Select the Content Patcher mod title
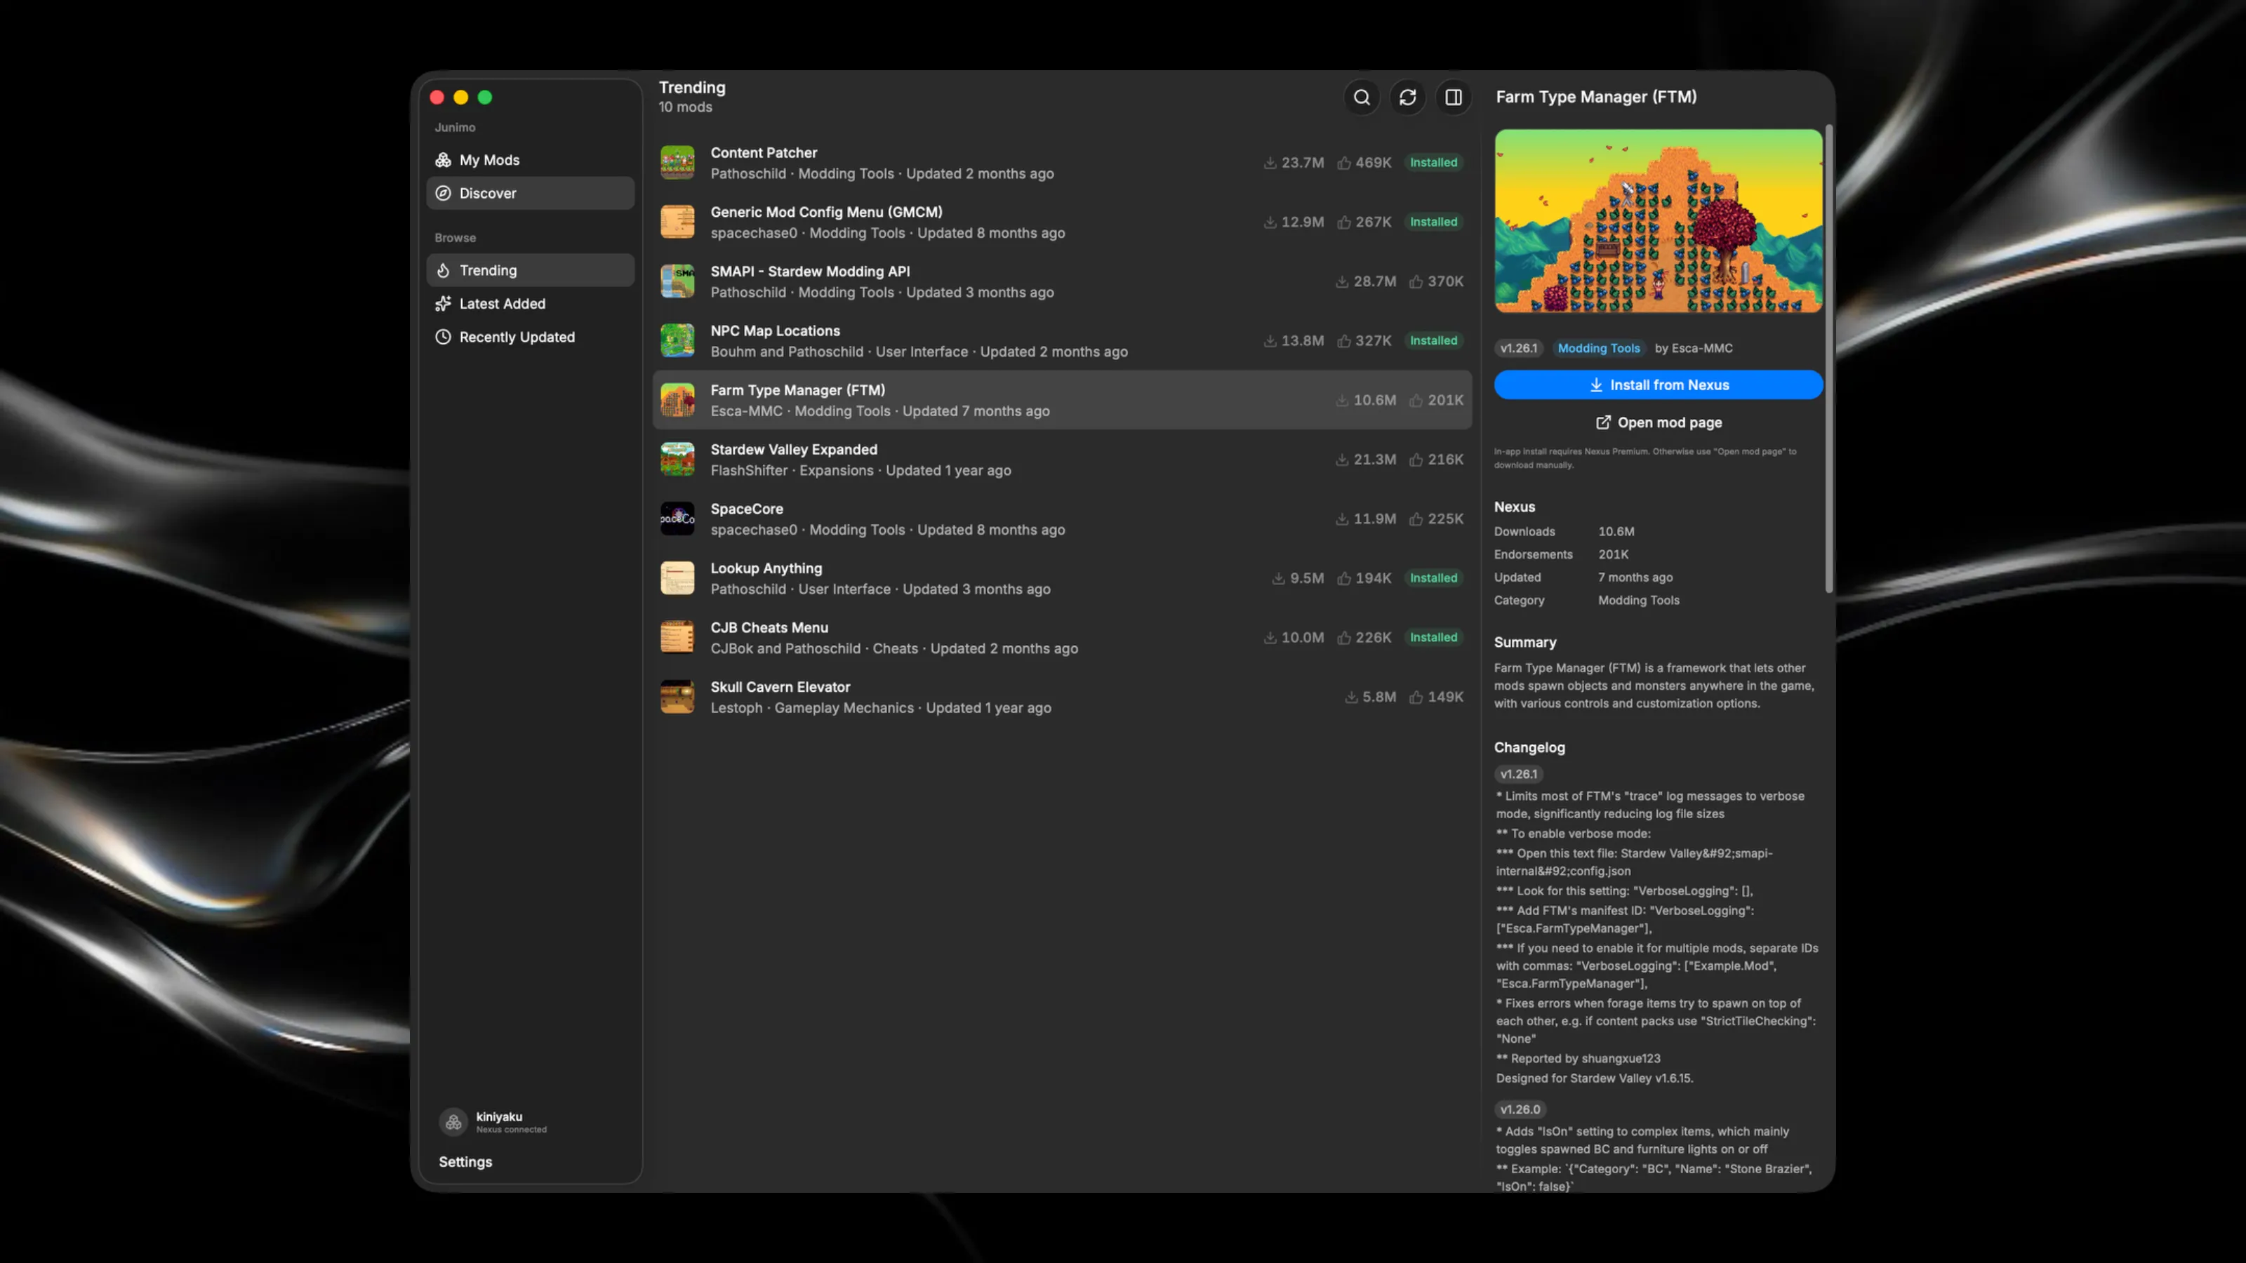The image size is (2246, 1263). pyautogui.click(x=764, y=152)
